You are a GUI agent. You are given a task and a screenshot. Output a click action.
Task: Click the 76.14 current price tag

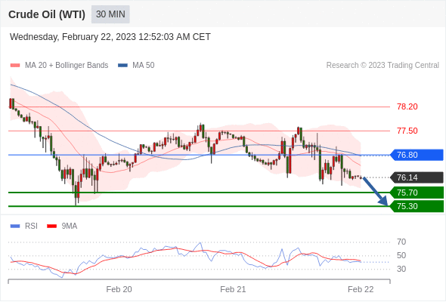pyautogui.click(x=417, y=177)
